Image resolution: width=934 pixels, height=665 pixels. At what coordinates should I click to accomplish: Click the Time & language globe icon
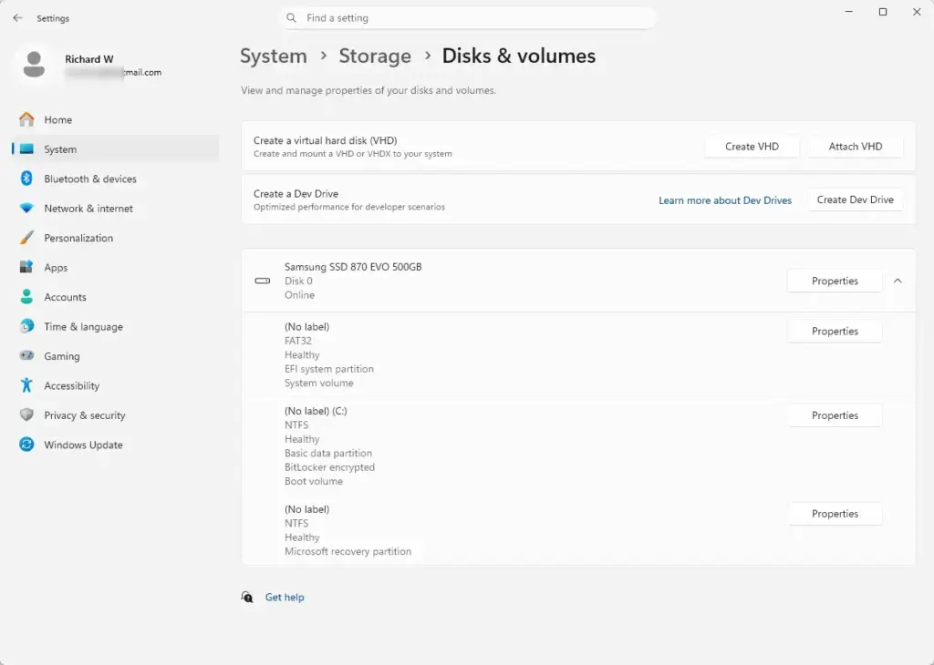(26, 326)
